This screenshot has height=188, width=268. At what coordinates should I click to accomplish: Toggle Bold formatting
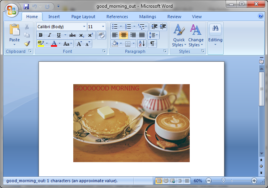coord(40,35)
